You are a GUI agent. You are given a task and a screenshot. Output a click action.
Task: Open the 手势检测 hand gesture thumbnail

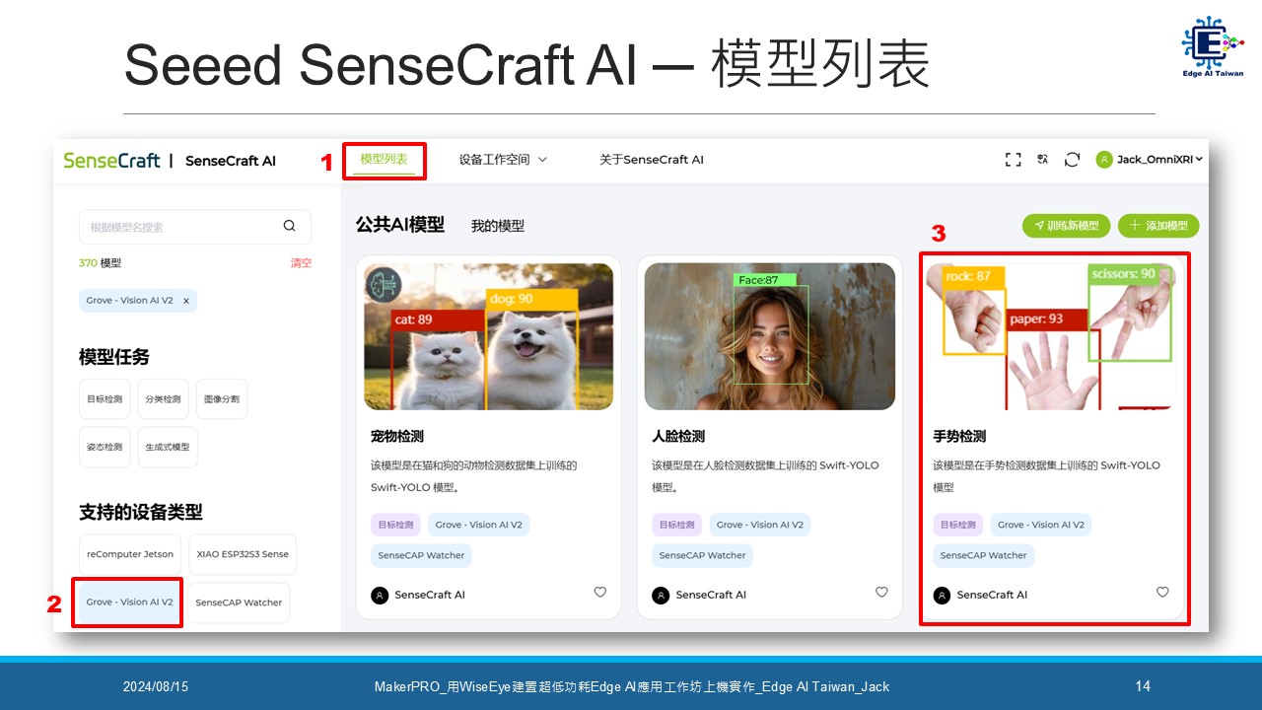[x=1051, y=336]
